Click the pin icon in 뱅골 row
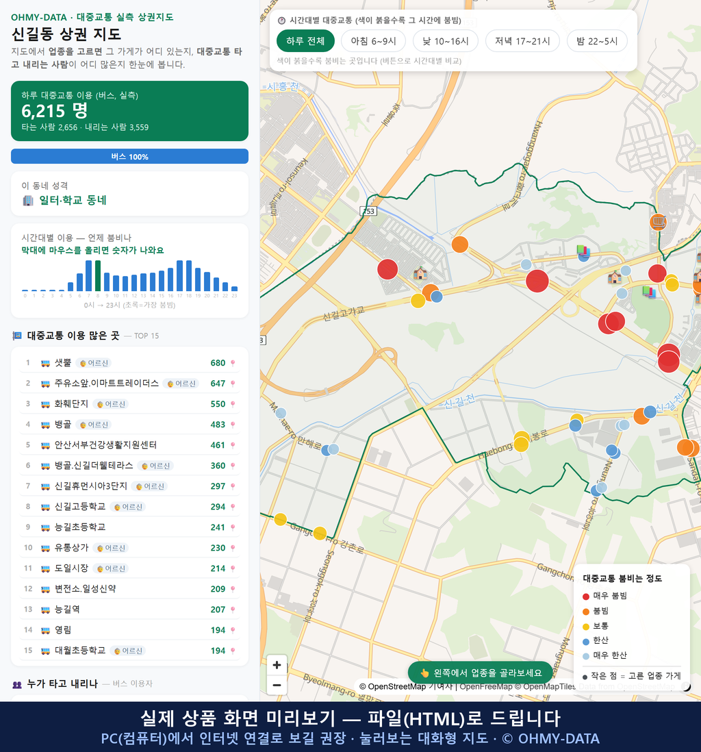The height and width of the screenshot is (752, 701). [x=233, y=425]
